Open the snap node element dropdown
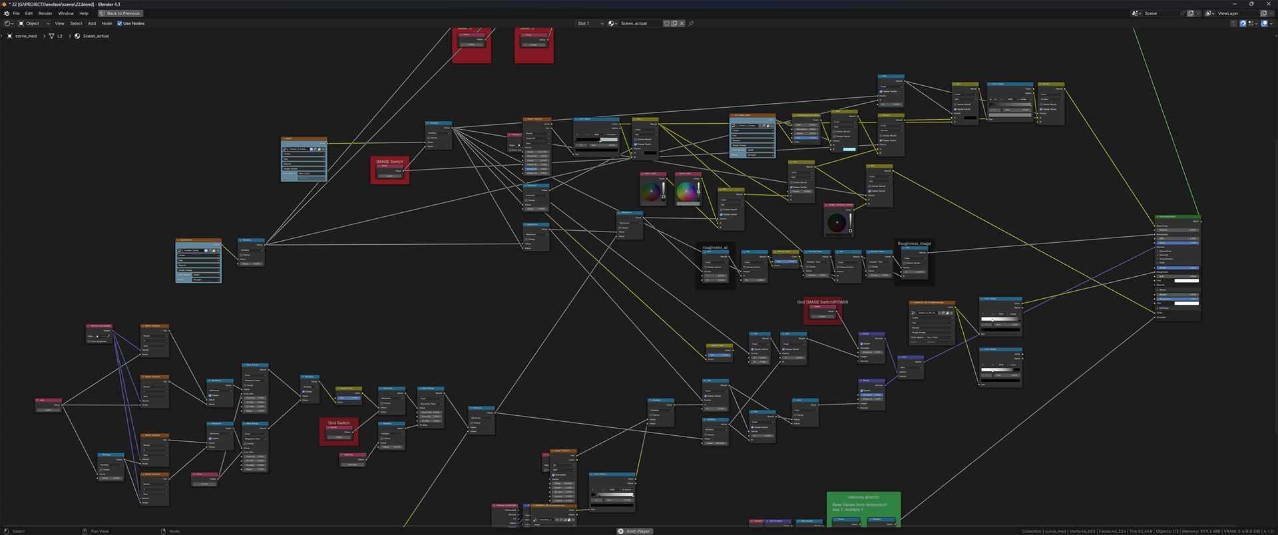This screenshot has width=1278, height=535. (1252, 23)
